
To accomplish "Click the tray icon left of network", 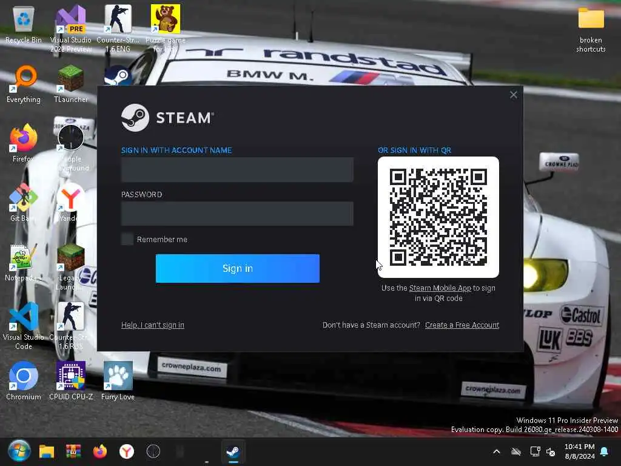I will [x=515, y=451].
